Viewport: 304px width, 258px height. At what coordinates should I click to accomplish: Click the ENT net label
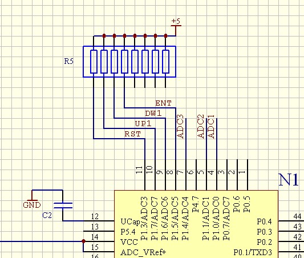(x=164, y=103)
